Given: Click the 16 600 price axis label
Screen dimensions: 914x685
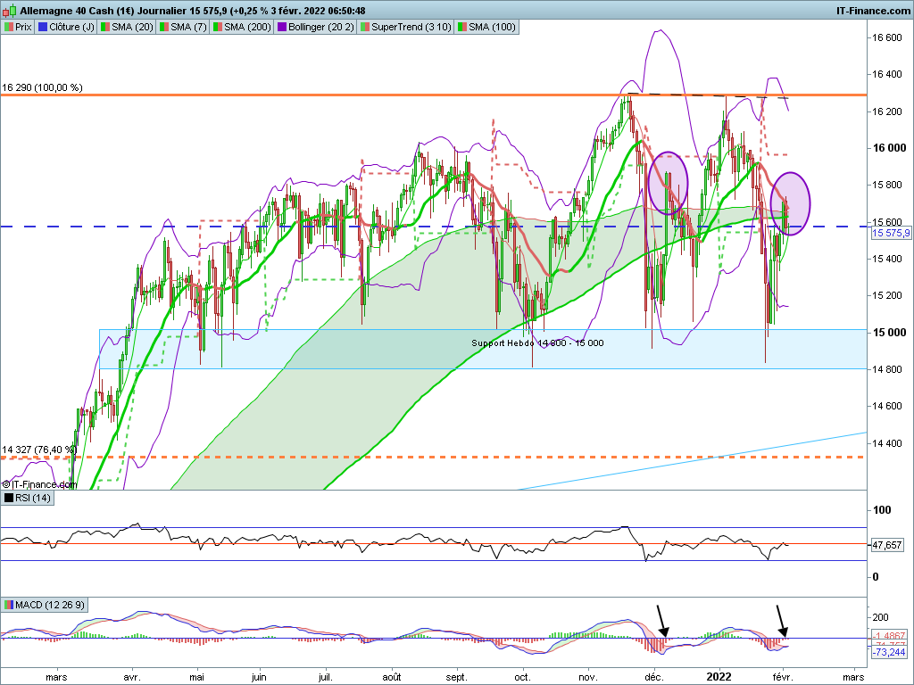Looking at the screenshot, I should [x=886, y=37].
